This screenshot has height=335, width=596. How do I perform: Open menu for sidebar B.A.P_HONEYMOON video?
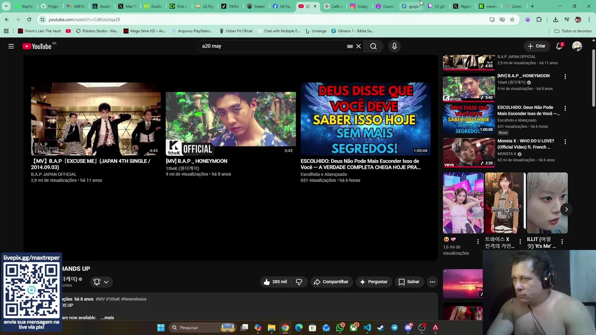pos(565,77)
